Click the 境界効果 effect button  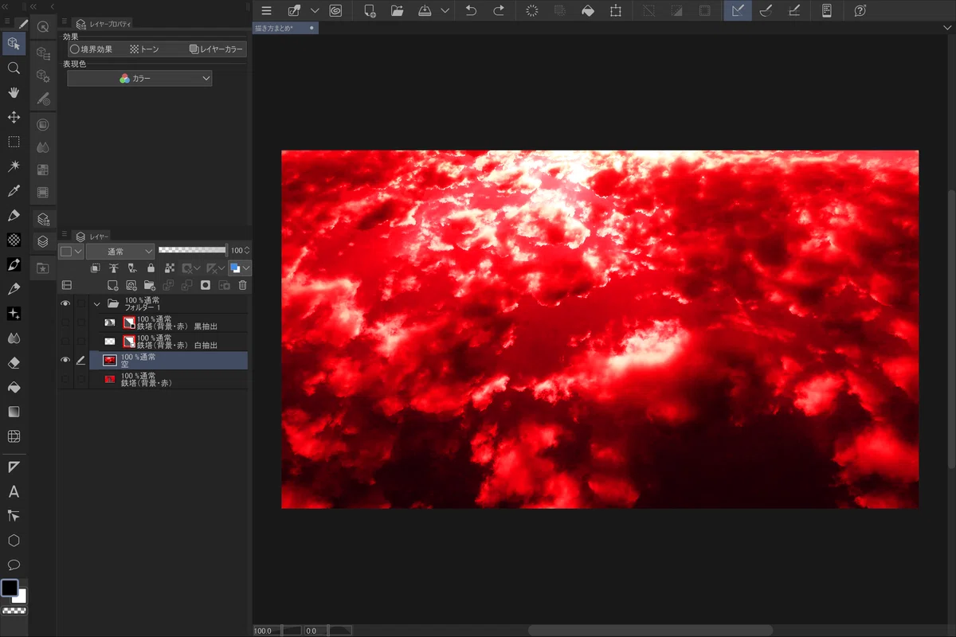click(92, 49)
